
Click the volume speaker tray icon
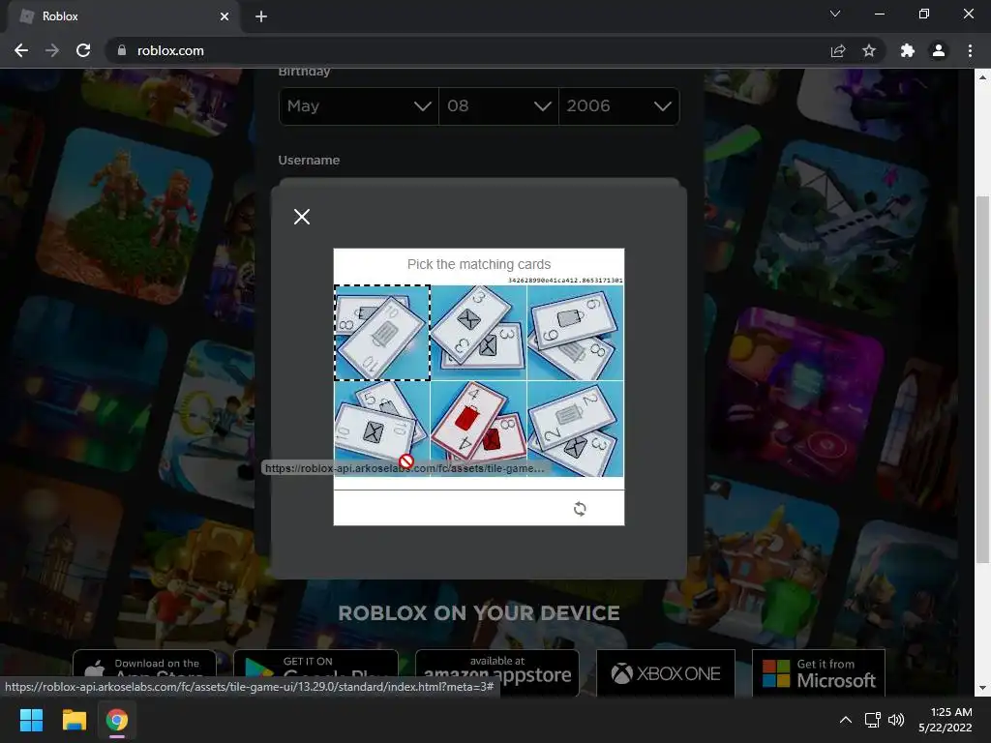point(896,720)
